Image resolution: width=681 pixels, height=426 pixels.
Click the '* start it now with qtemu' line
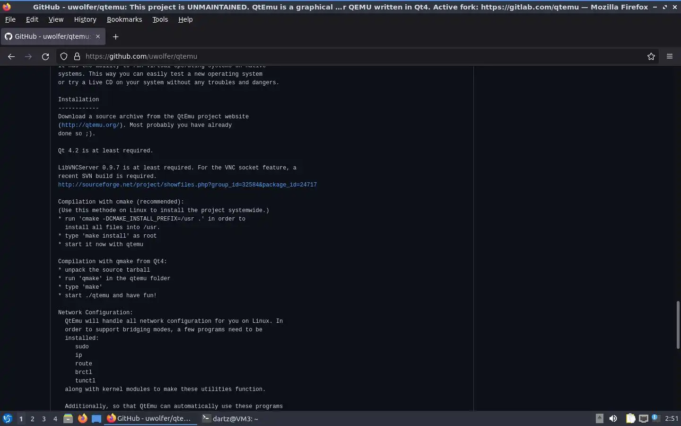[101, 244]
